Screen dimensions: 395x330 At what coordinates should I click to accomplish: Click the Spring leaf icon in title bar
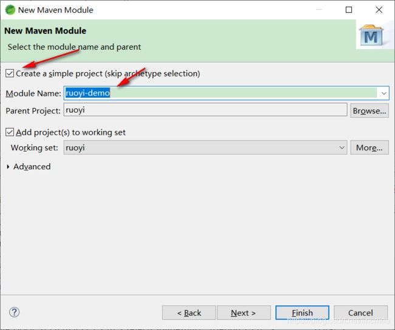click(10, 10)
